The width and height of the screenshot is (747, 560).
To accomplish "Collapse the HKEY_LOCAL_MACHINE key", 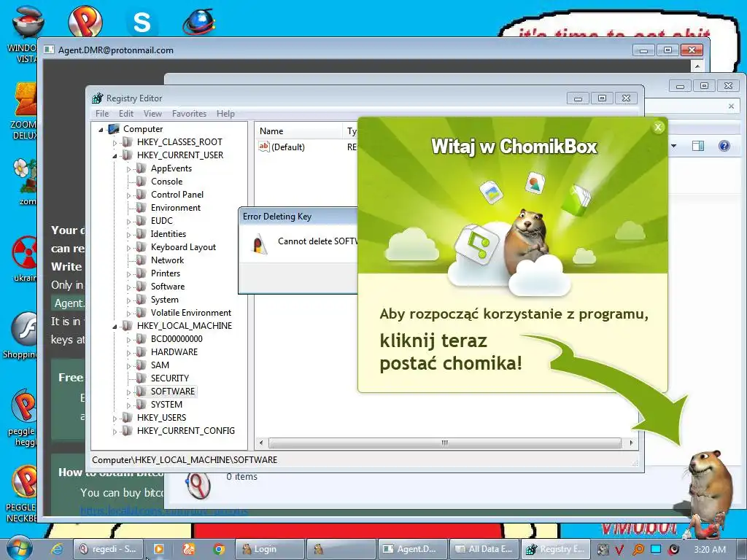I will [115, 327].
